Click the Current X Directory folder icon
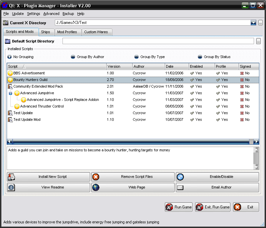This screenshot has width=266, height=228. pyautogui.click(x=6, y=23)
